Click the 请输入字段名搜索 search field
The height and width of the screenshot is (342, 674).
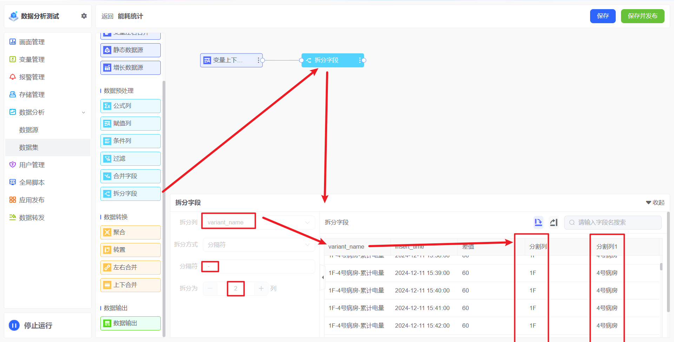pos(616,222)
